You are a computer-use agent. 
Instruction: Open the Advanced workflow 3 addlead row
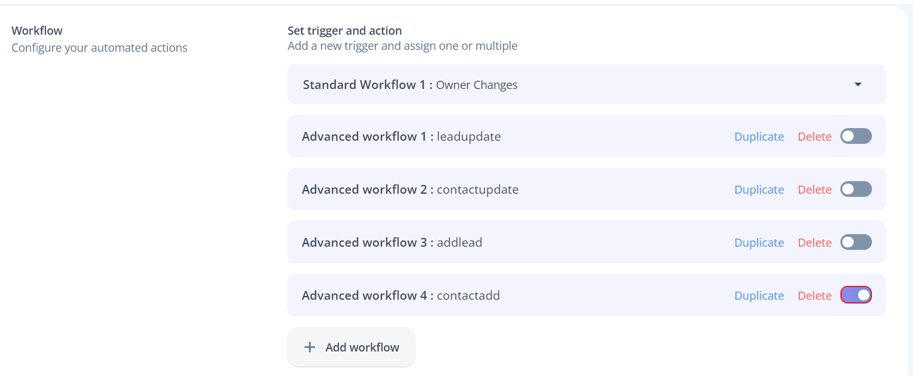(x=587, y=242)
